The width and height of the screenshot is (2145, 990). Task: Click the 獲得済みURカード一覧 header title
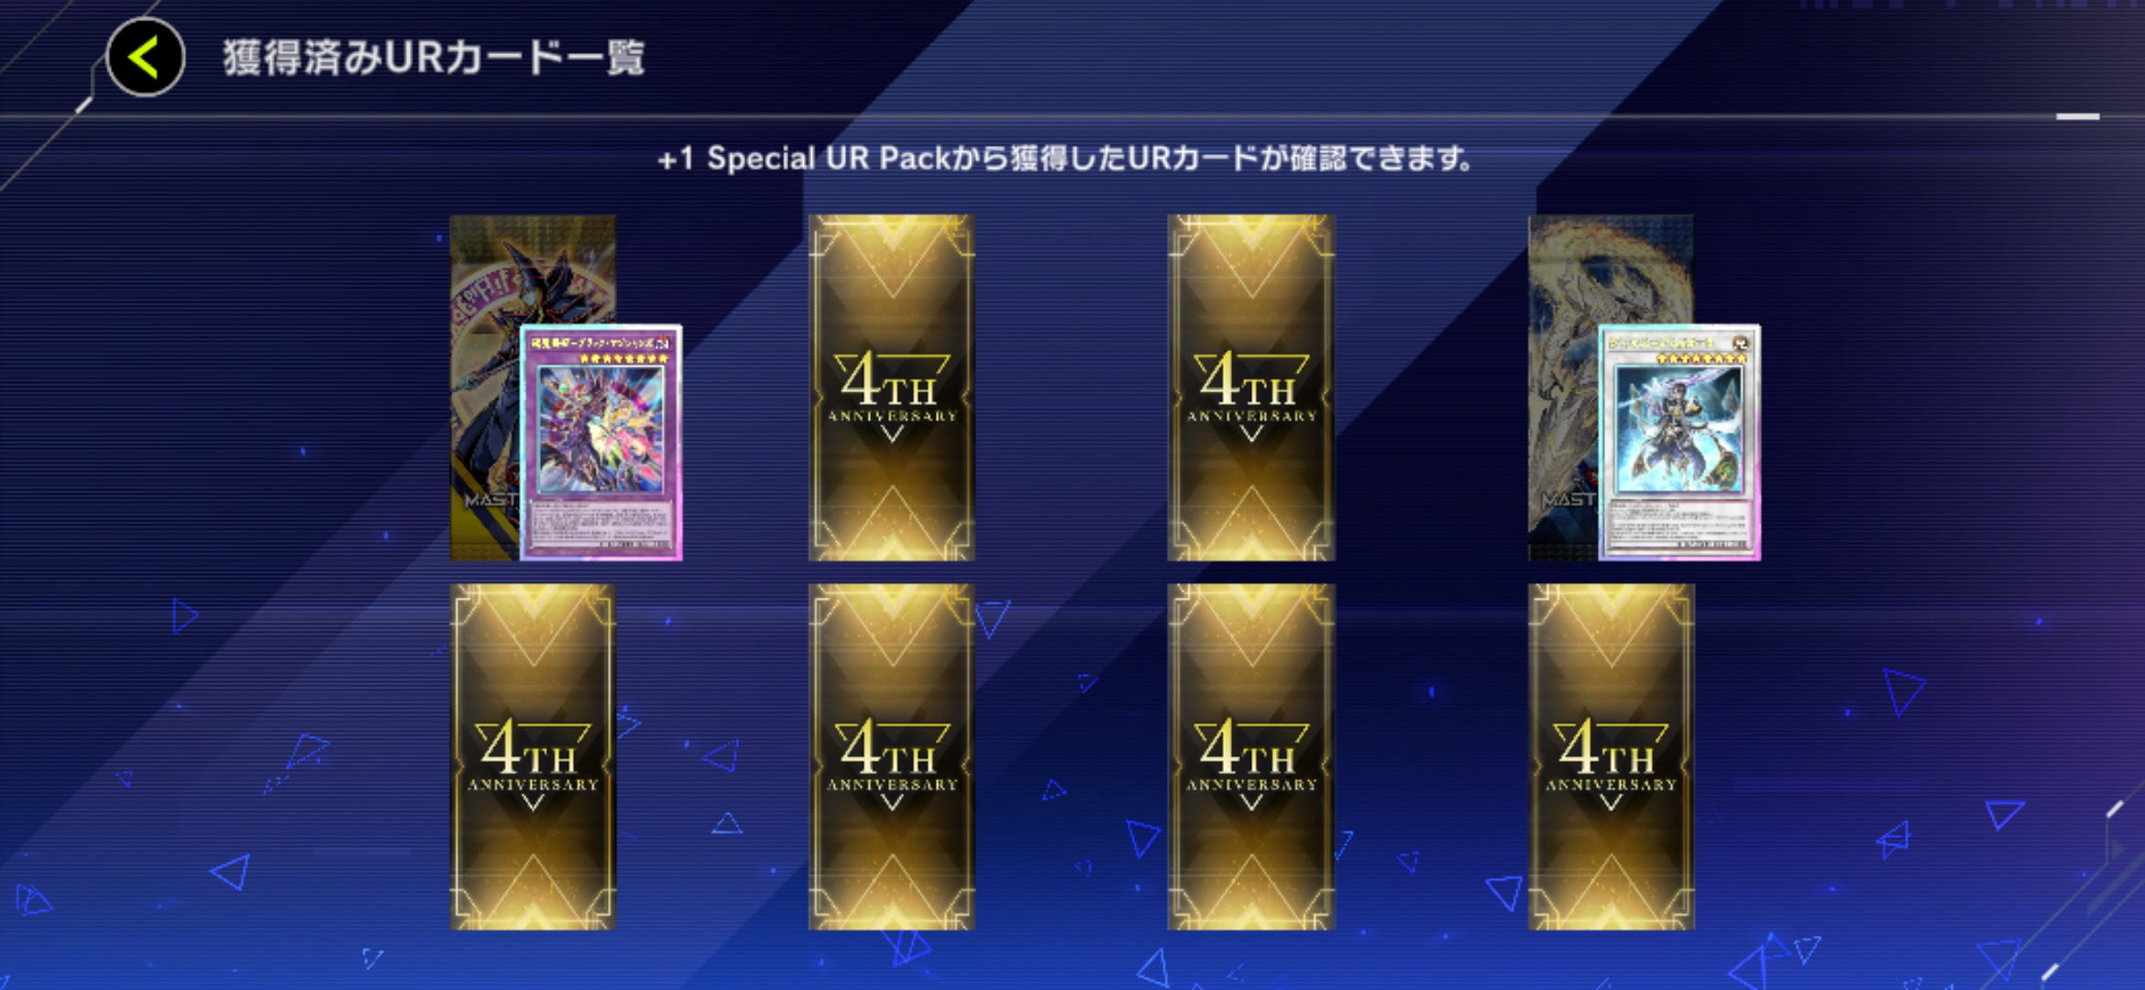(x=434, y=58)
